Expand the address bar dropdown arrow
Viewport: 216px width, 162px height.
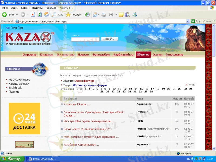188,21
